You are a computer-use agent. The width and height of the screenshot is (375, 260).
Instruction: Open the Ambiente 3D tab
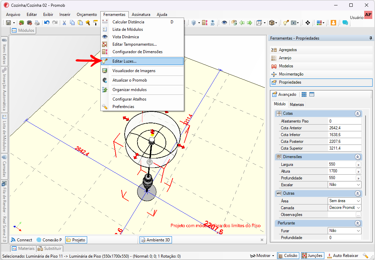pyautogui.click(x=155, y=240)
